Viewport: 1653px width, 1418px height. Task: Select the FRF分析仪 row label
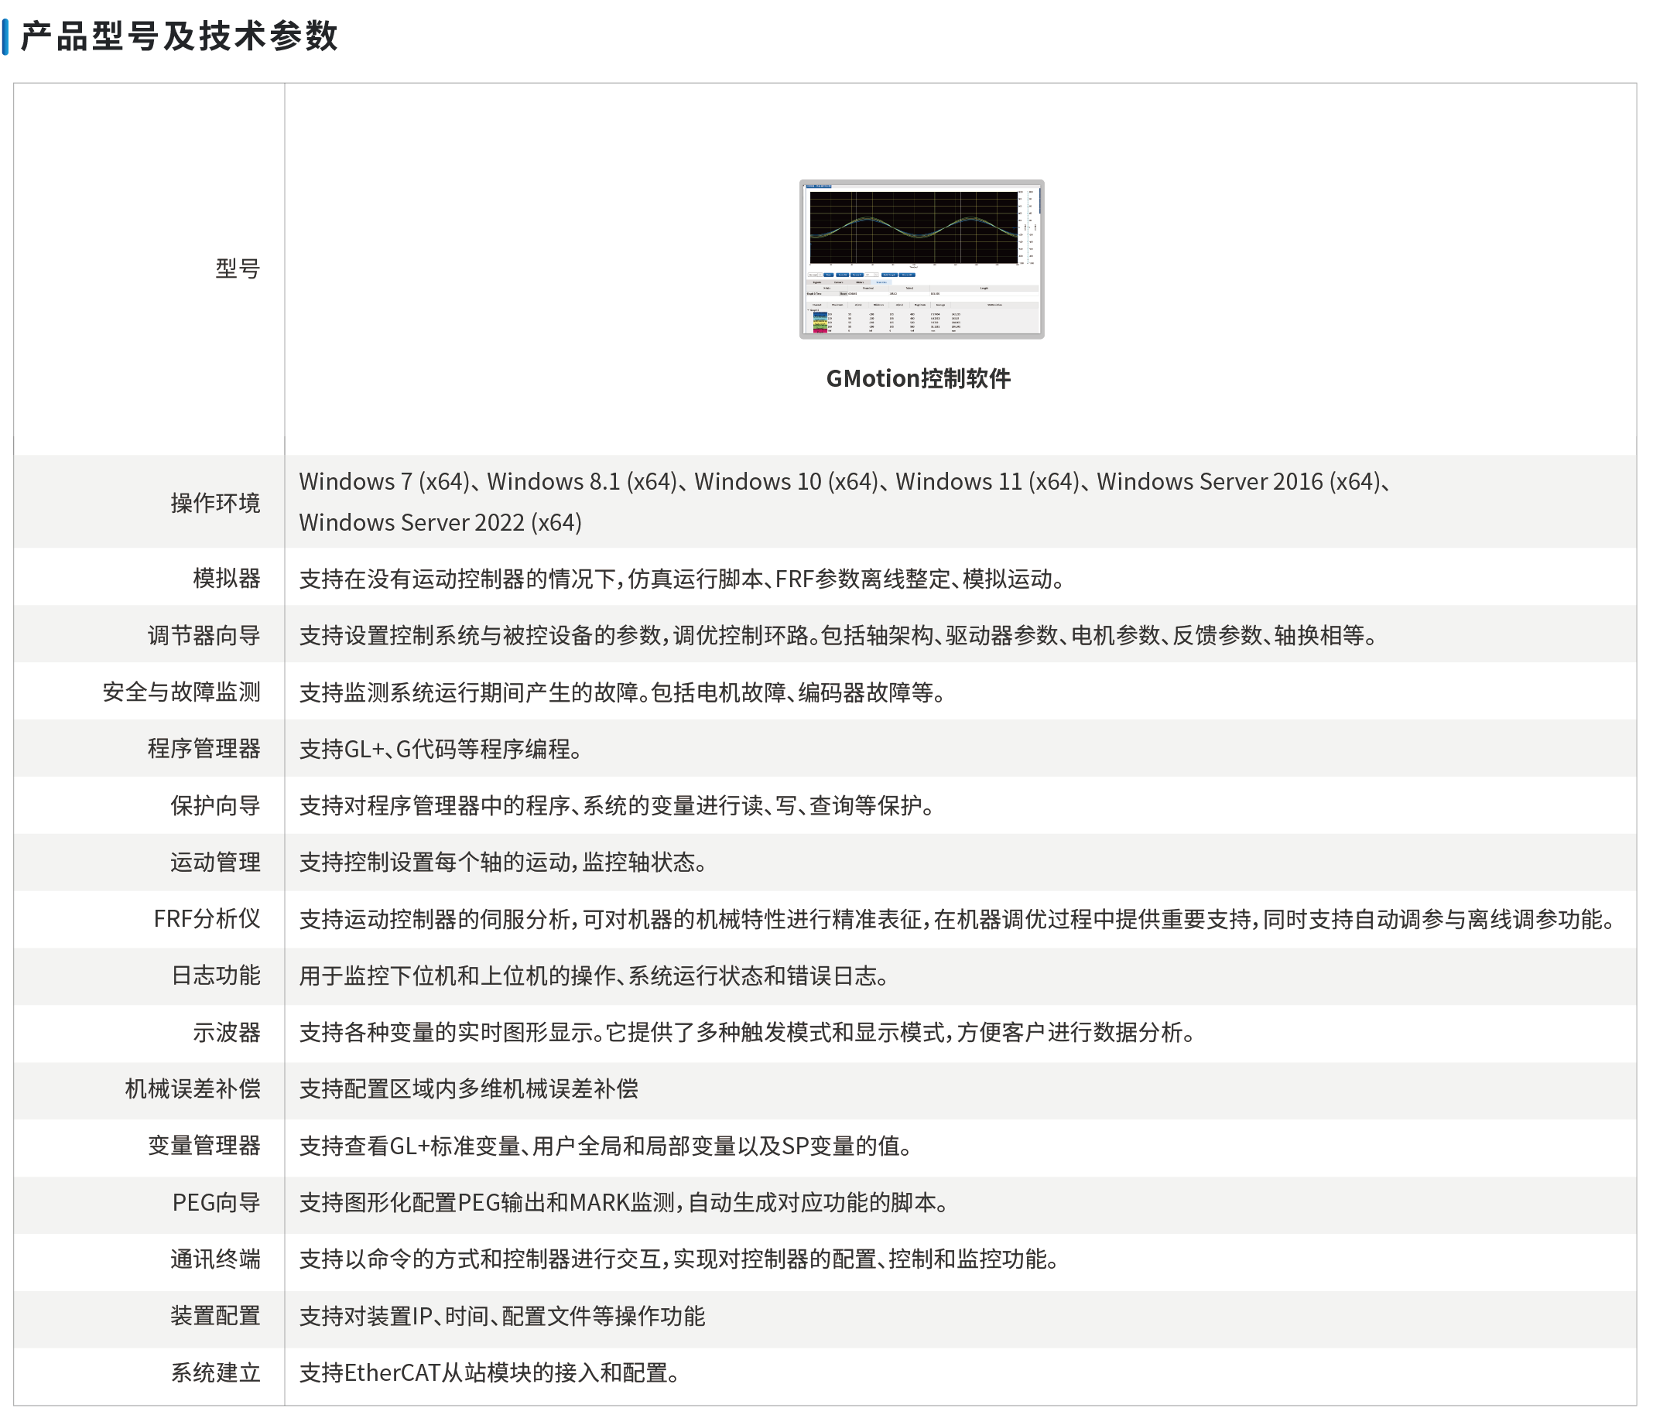coord(207,919)
